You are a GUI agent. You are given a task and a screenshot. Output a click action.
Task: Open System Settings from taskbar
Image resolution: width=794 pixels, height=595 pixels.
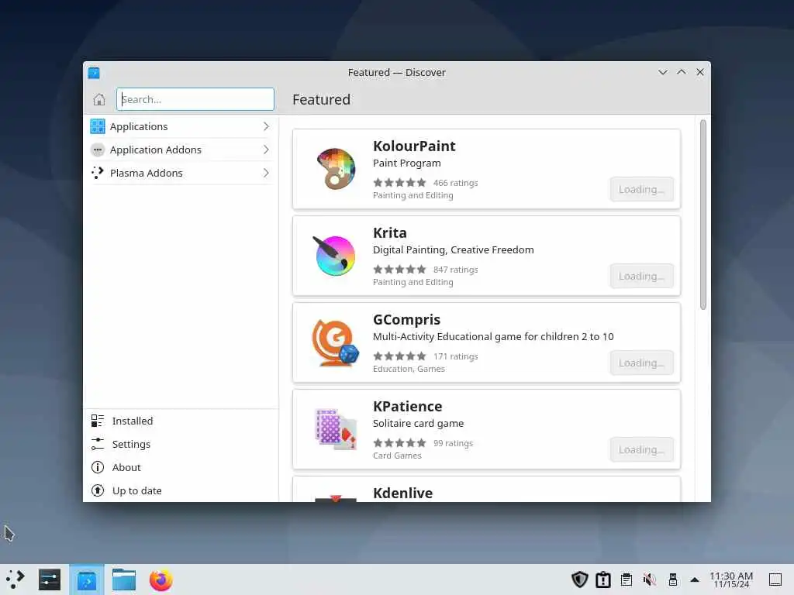[x=50, y=580]
